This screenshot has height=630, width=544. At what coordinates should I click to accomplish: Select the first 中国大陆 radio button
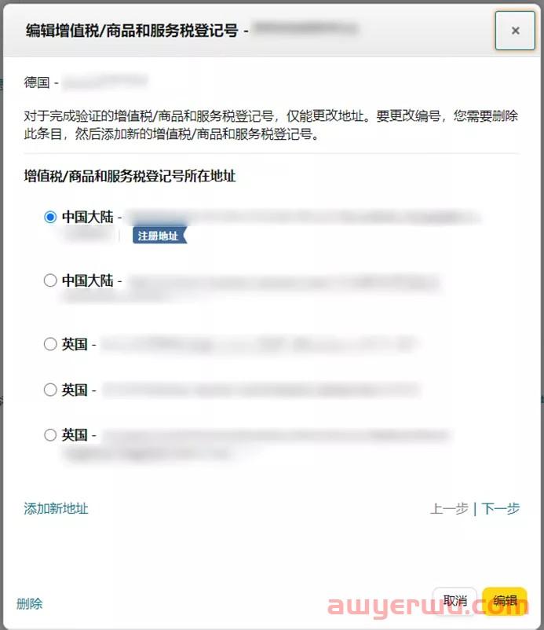tap(50, 217)
